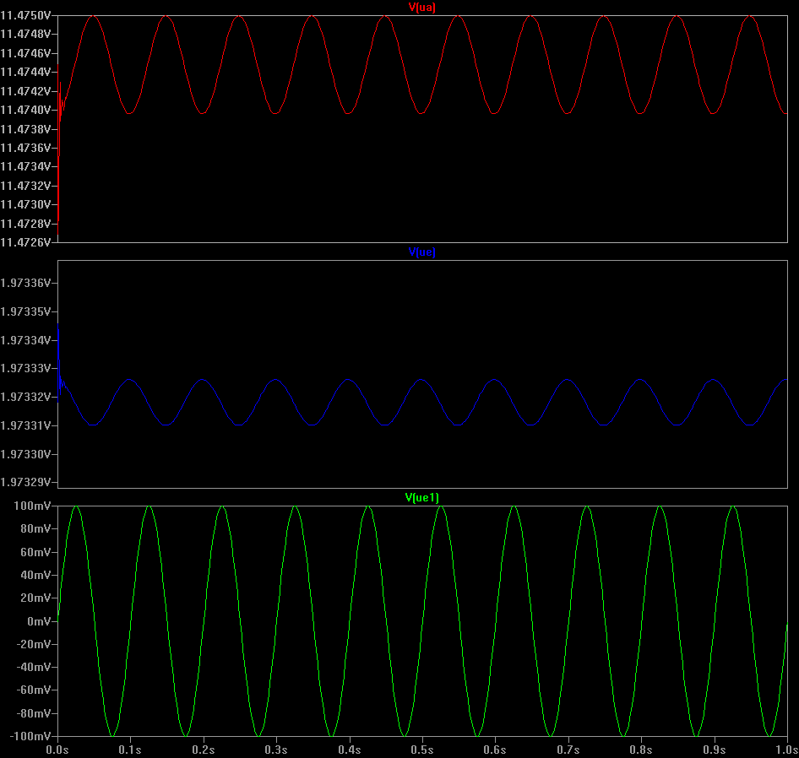Click the 60mV axis label

point(35,552)
